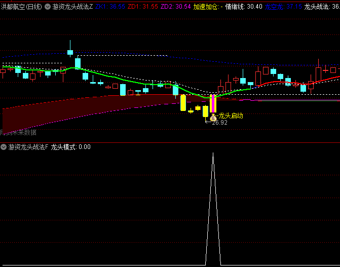Click the magenta-yellow signal candle
The image size is (340, 267).
coord(213,103)
